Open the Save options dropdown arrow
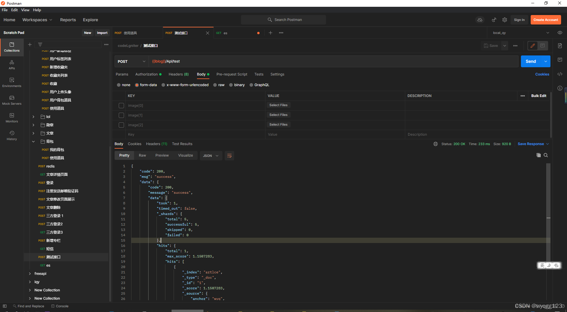This screenshot has height=312, width=567. 505,46
